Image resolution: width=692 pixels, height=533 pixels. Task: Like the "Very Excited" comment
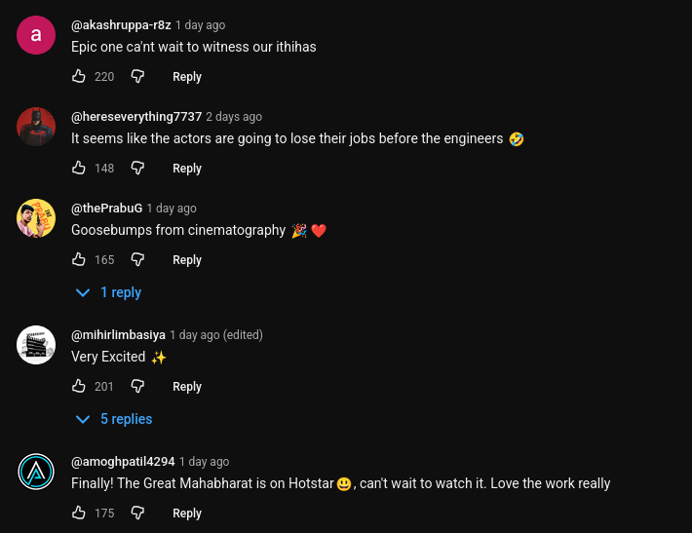[x=79, y=386]
